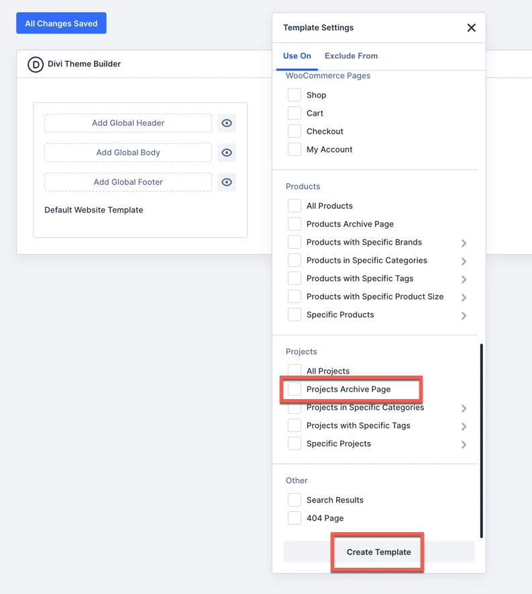Enable Products with Specific Tags checkbox
This screenshot has height=594, width=532.
[x=294, y=278]
